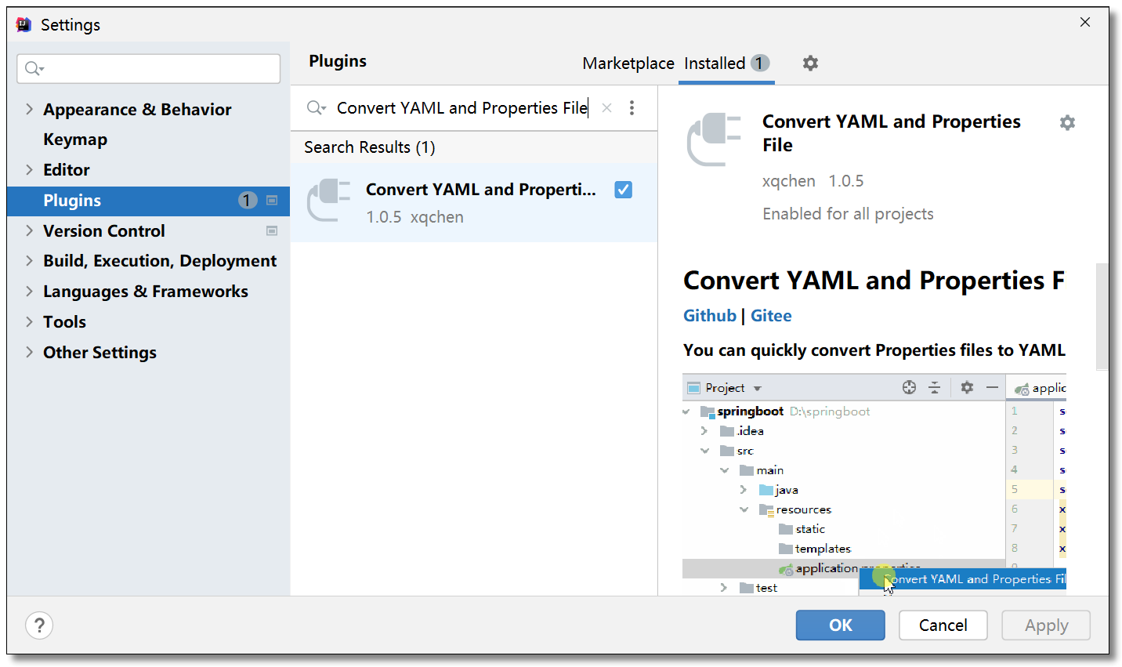Click the Cancel button

(943, 625)
